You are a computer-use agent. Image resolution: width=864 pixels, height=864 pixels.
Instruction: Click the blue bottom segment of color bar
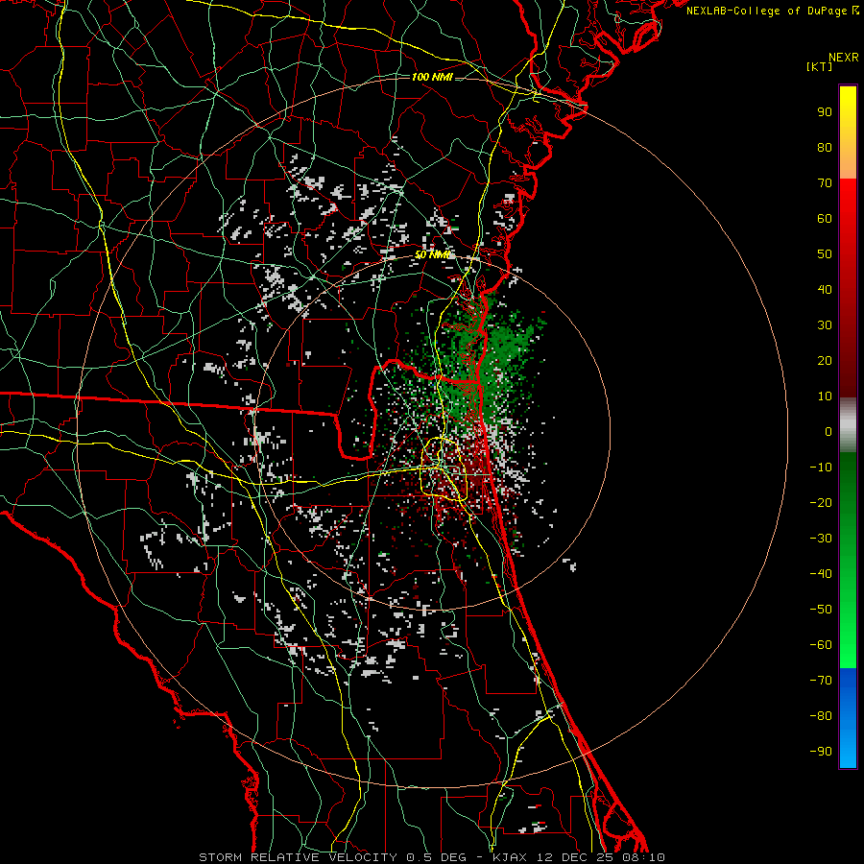pos(848,718)
